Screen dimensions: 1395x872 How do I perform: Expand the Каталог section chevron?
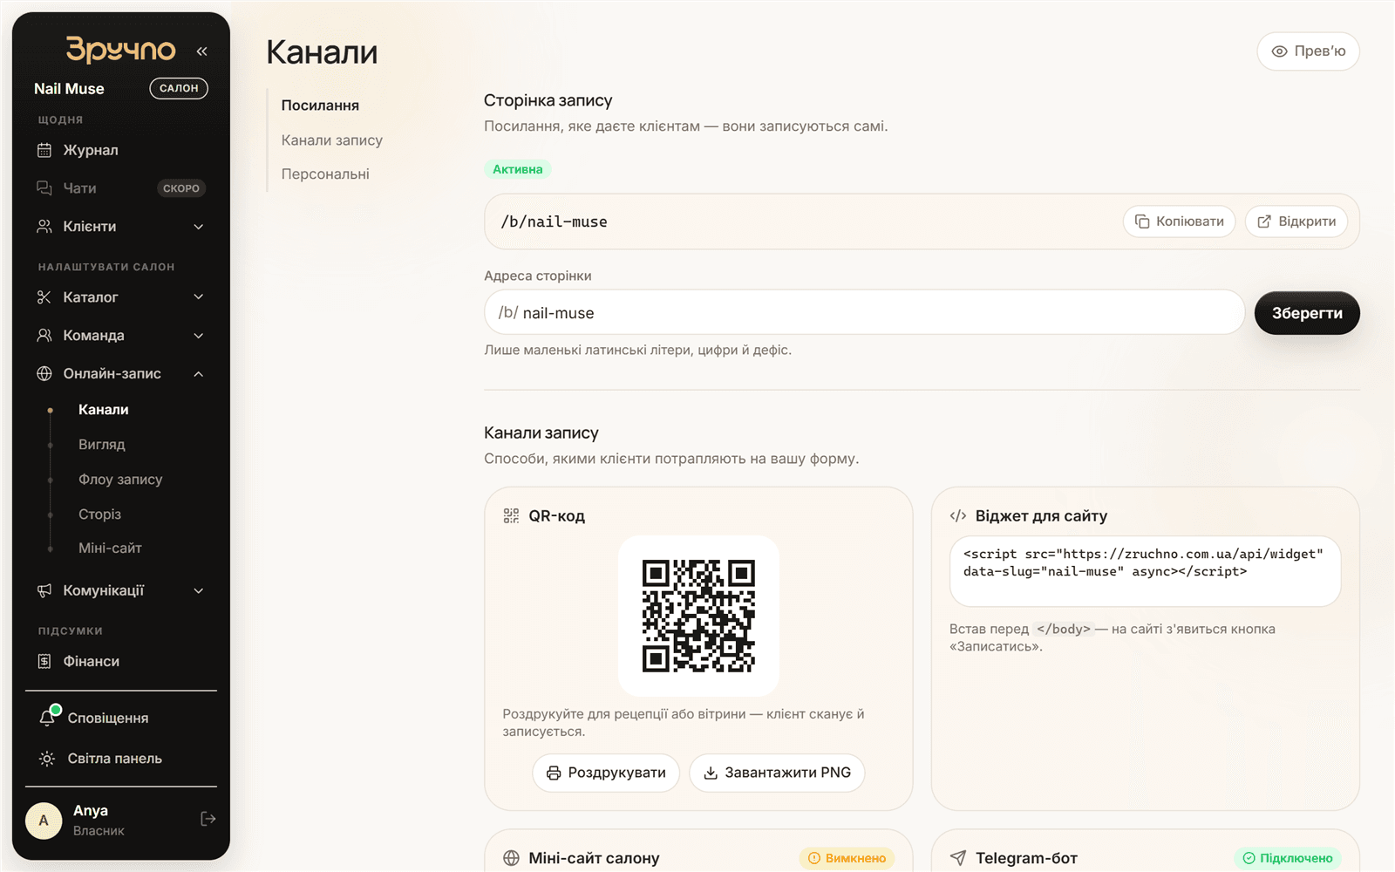coord(199,297)
